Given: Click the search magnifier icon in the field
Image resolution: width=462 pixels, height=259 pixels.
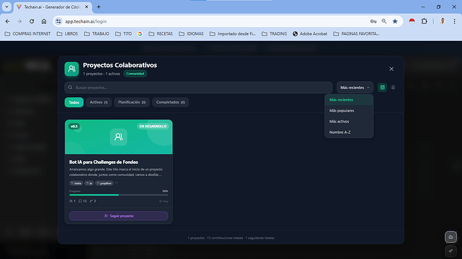Looking at the screenshot, I should (x=70, y=88).
